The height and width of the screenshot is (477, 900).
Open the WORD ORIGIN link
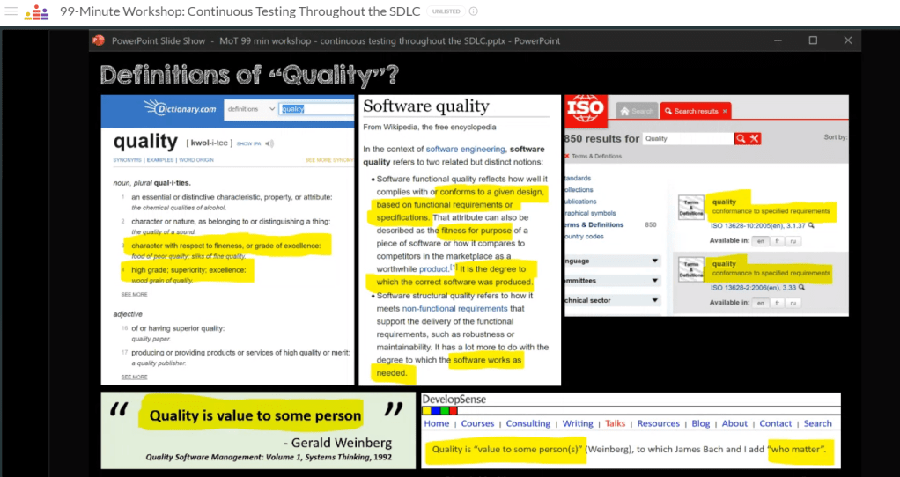click(x=196, y=160)
